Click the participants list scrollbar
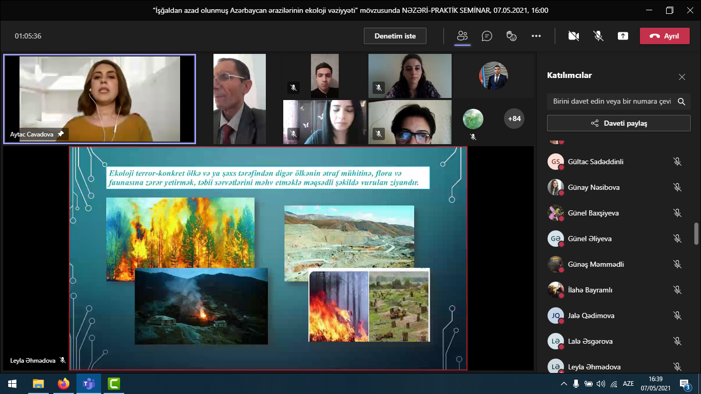Image resolution: width=701 pixels, height=394 pixels. [x=696, y=234]
